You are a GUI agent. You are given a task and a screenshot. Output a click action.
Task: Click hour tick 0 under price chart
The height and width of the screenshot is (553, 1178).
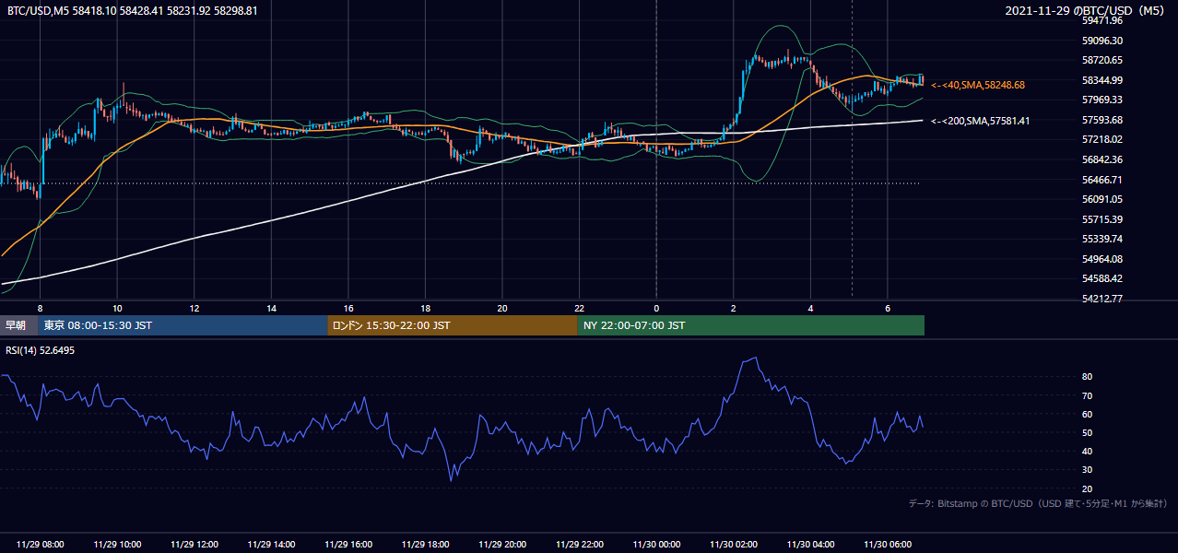(656, 308)
